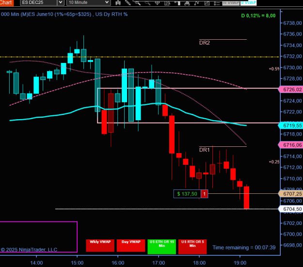
Task: Toggle the Data Box icon
Action: point(167,3)
